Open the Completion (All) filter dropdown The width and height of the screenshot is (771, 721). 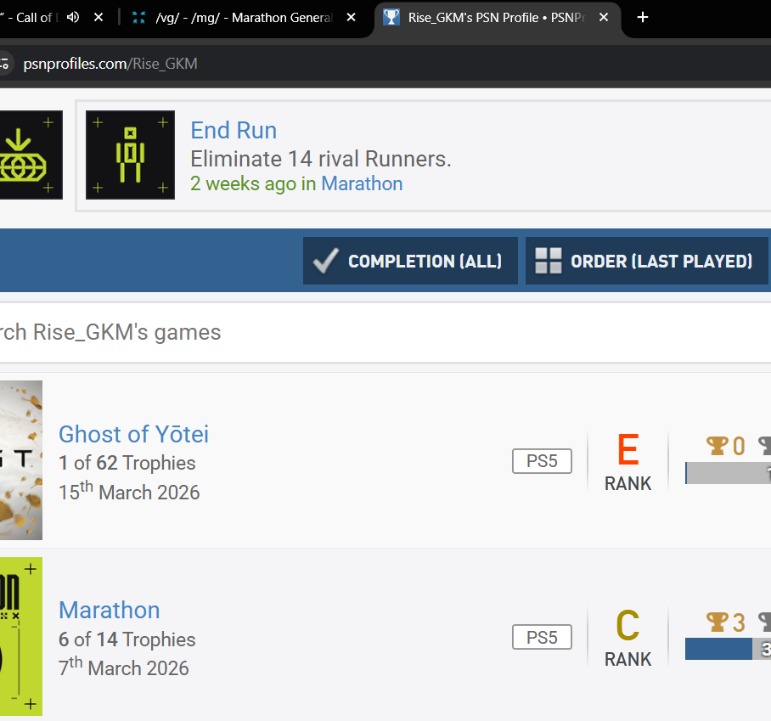coord(410,261)
